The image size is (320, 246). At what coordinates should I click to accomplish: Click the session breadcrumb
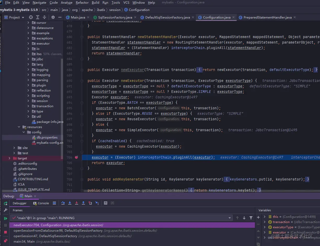tap(115, 10)
